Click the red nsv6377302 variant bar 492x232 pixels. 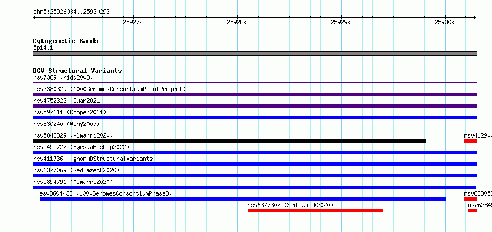point(315,210)
